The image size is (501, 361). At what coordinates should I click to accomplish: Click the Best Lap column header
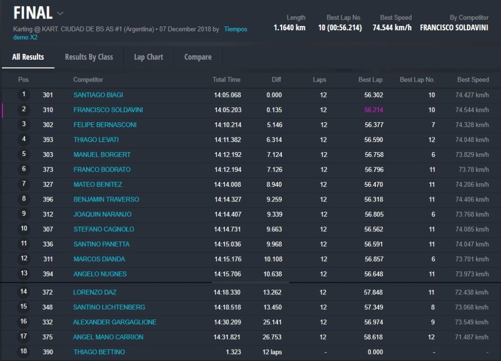pyautogui.click(x=370, y=80)
